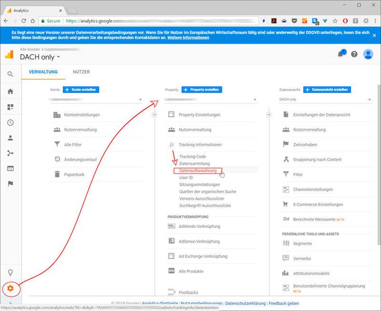Open Datenschutzerklärung footer link
Image resolution: width=381 pixels, height=311 pixels.
(x=245, y=303)
